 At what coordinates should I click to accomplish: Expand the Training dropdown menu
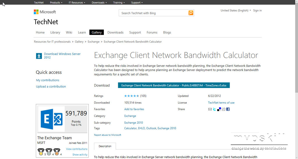[x=119, y=2]
